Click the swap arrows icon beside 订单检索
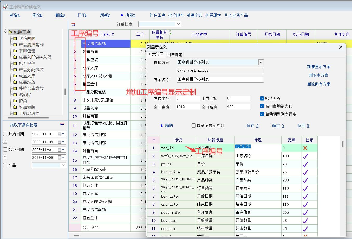352x239 pixels. click(x=73, y=24)
